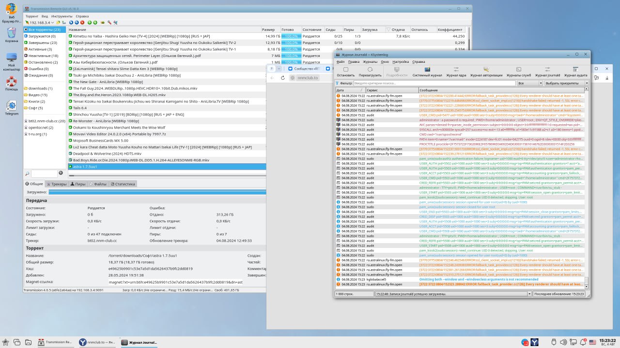Select the Все торренты (23) filter
Screen dimensions: 620x348
coord(44,30)
